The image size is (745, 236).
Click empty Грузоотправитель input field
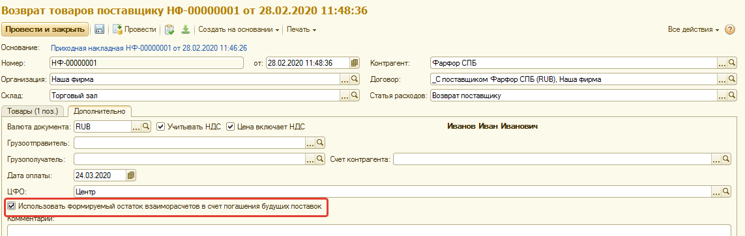point(190,142)
